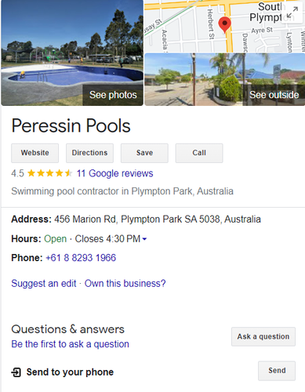Open See photos on the pool image
The image size is (305, 392).
pos(113,95)
